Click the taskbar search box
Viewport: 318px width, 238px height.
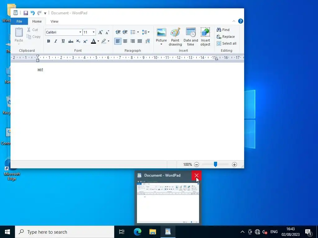coord(65,232)
